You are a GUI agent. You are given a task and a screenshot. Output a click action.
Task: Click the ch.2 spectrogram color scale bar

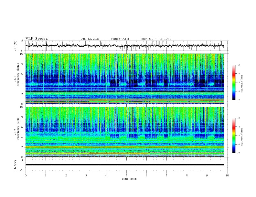[x=234, y=136]
